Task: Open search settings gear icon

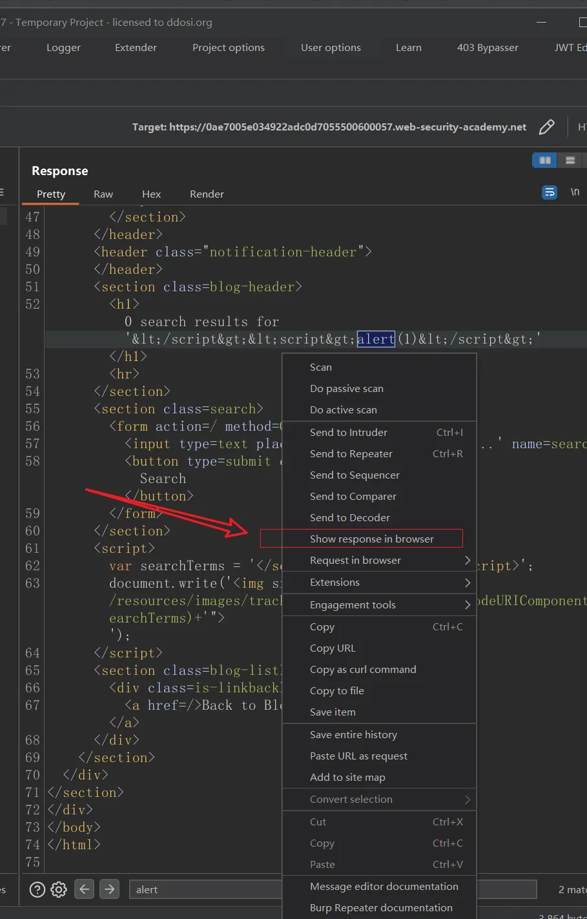Action: [59, 890]
